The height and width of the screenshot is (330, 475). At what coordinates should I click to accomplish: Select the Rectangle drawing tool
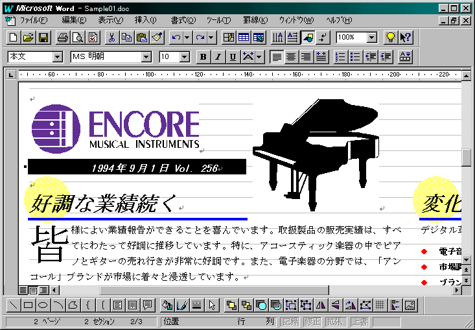click(29, 305)
